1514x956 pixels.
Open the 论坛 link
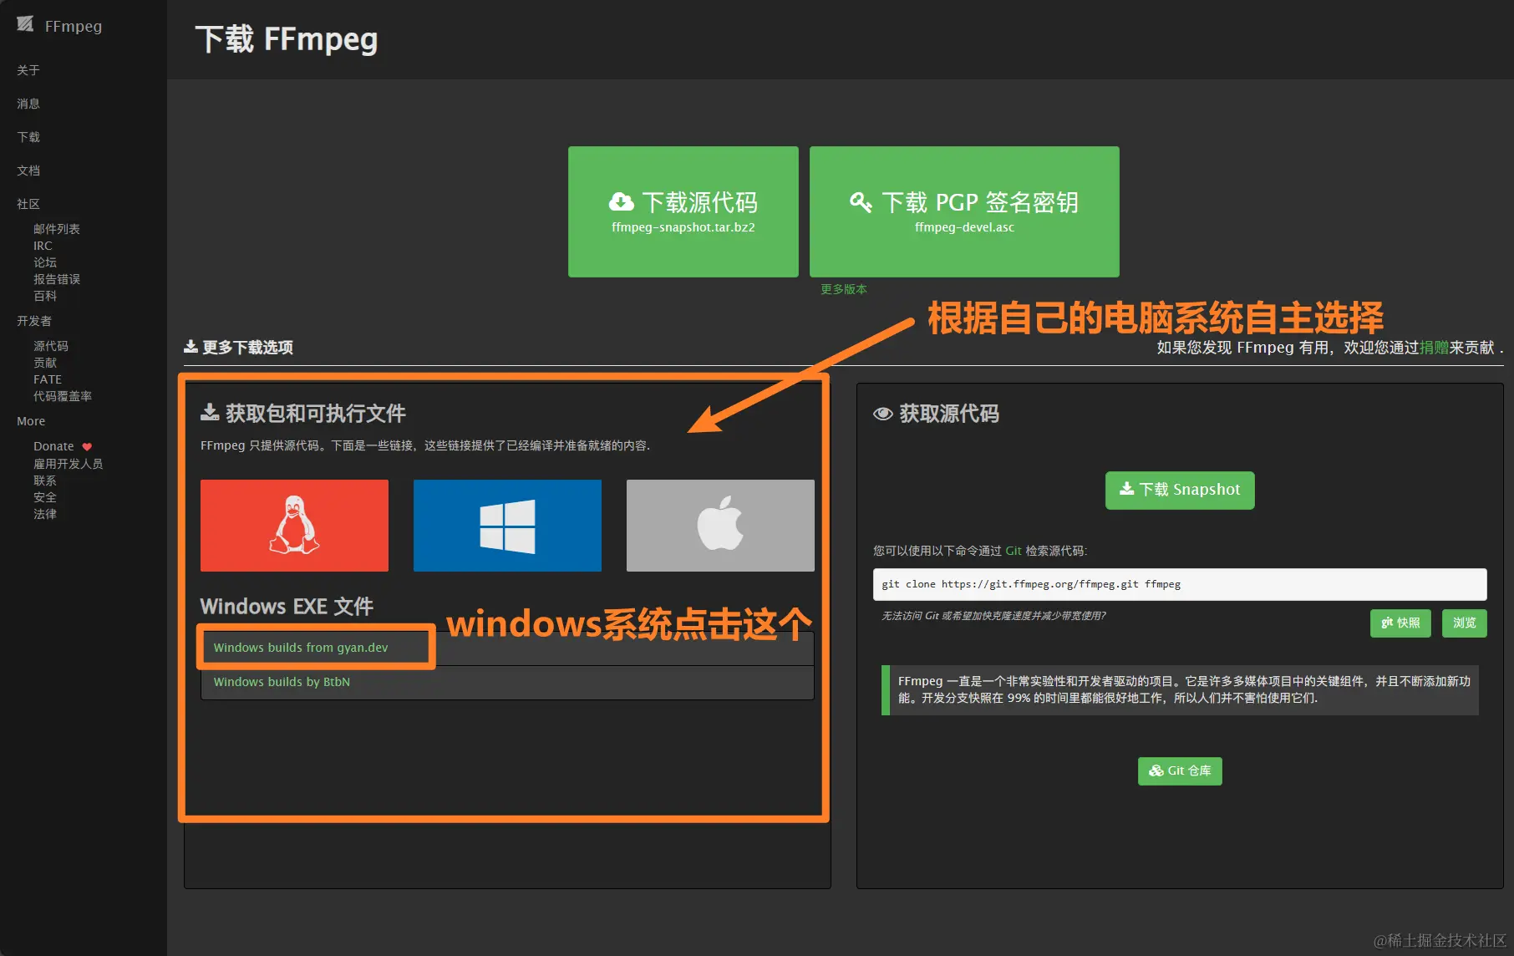point(45,262)
